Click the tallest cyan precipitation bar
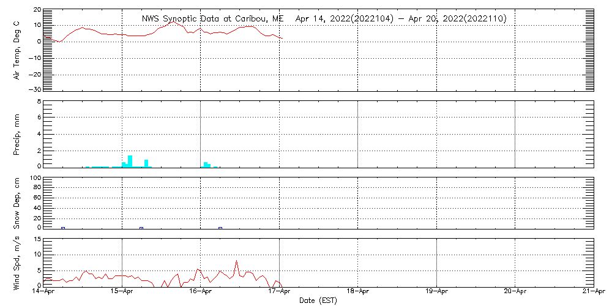 pos(130,161)
